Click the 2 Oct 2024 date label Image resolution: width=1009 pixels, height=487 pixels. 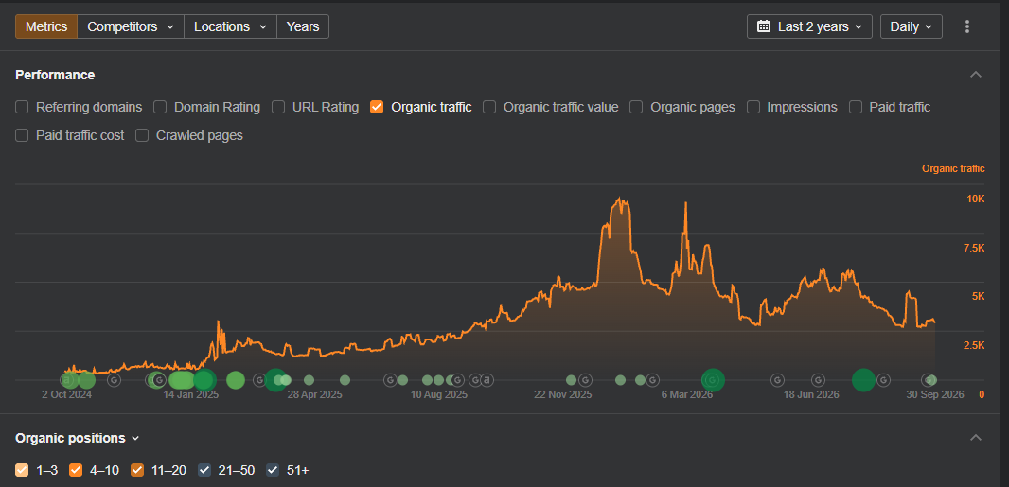pyautogui.click(x=67, y=394)
